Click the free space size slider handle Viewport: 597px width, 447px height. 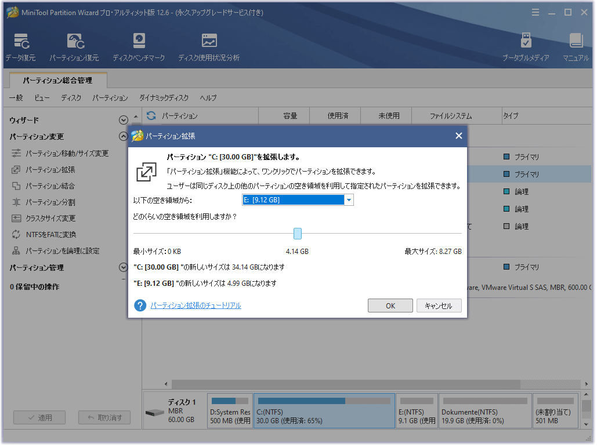pyautogui.click(x=298, y=234)
